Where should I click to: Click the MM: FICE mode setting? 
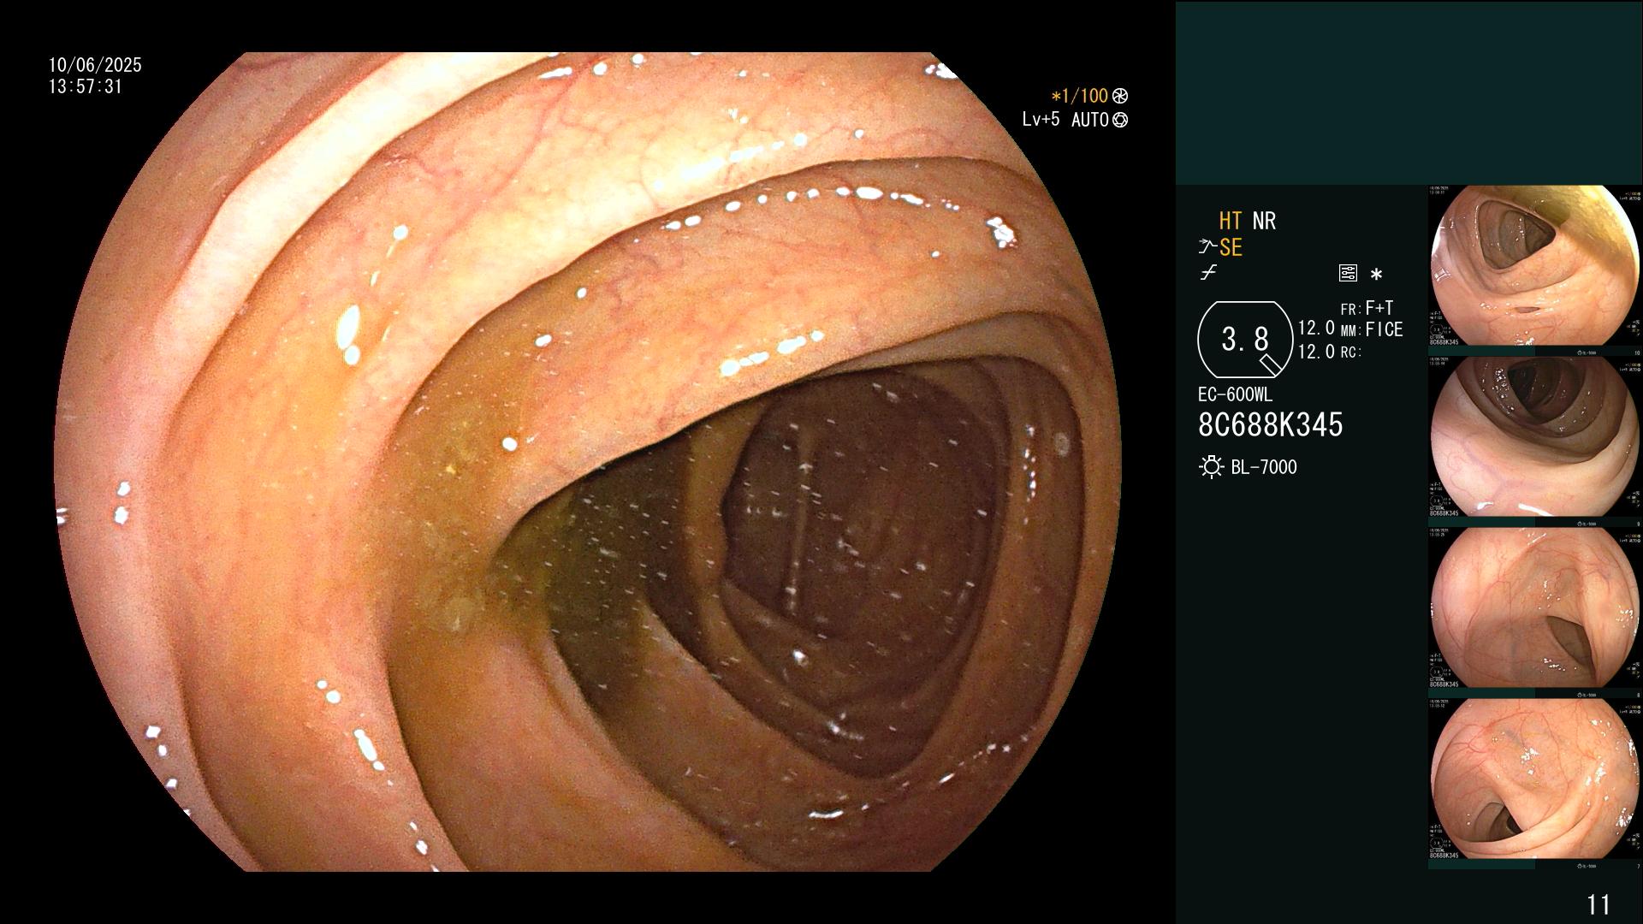click(x=1372, y=329)
